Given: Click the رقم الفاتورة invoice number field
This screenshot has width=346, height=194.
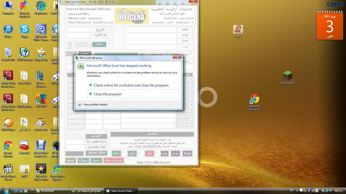Looking at the screenshot, I should [x=78, y=35].
